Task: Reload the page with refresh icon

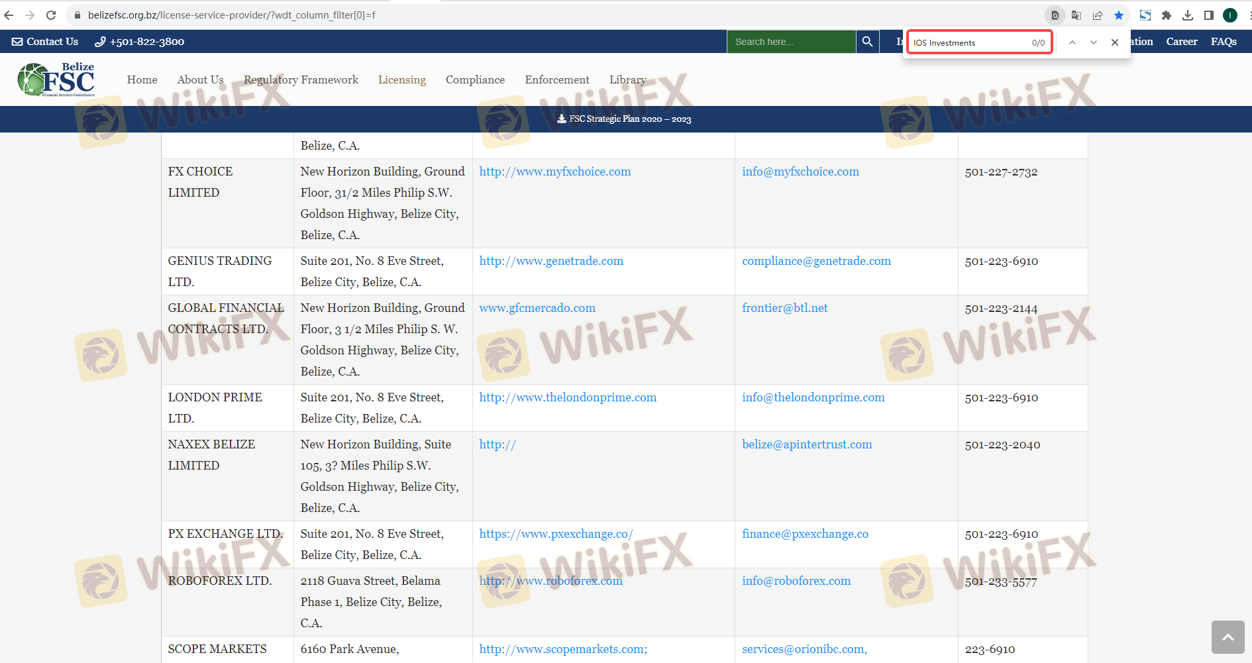Action: coord(51,15)
